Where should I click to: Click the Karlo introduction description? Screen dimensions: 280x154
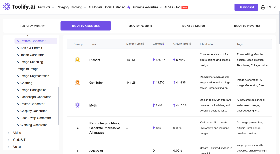point(214,128)
